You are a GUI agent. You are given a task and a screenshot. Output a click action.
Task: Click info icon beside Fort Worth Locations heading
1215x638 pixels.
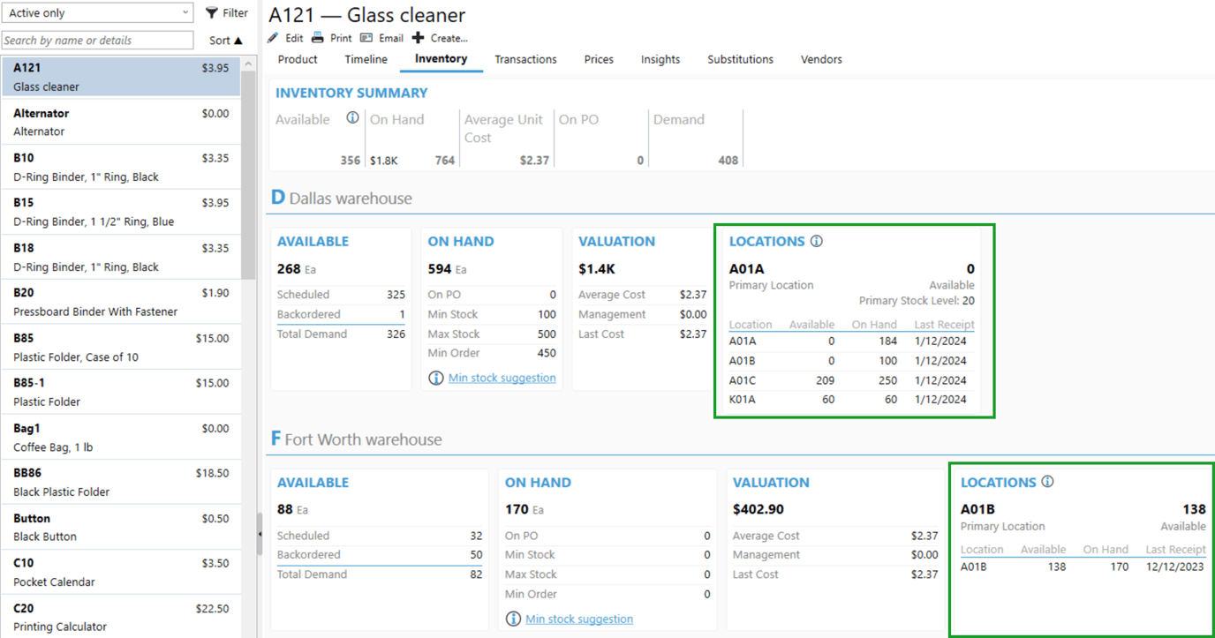[x=1047, y=482]
